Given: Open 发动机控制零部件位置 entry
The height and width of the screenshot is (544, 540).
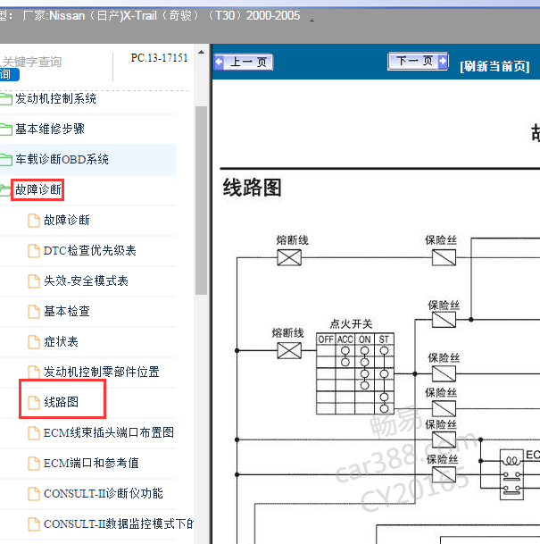Looking at the screenshot, I should [x=101, y=372].
